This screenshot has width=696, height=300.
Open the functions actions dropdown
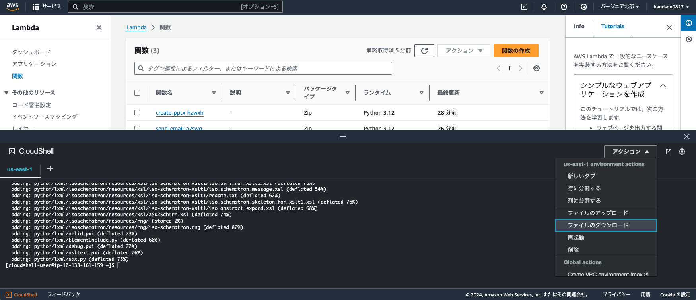[x=464, y=51]
